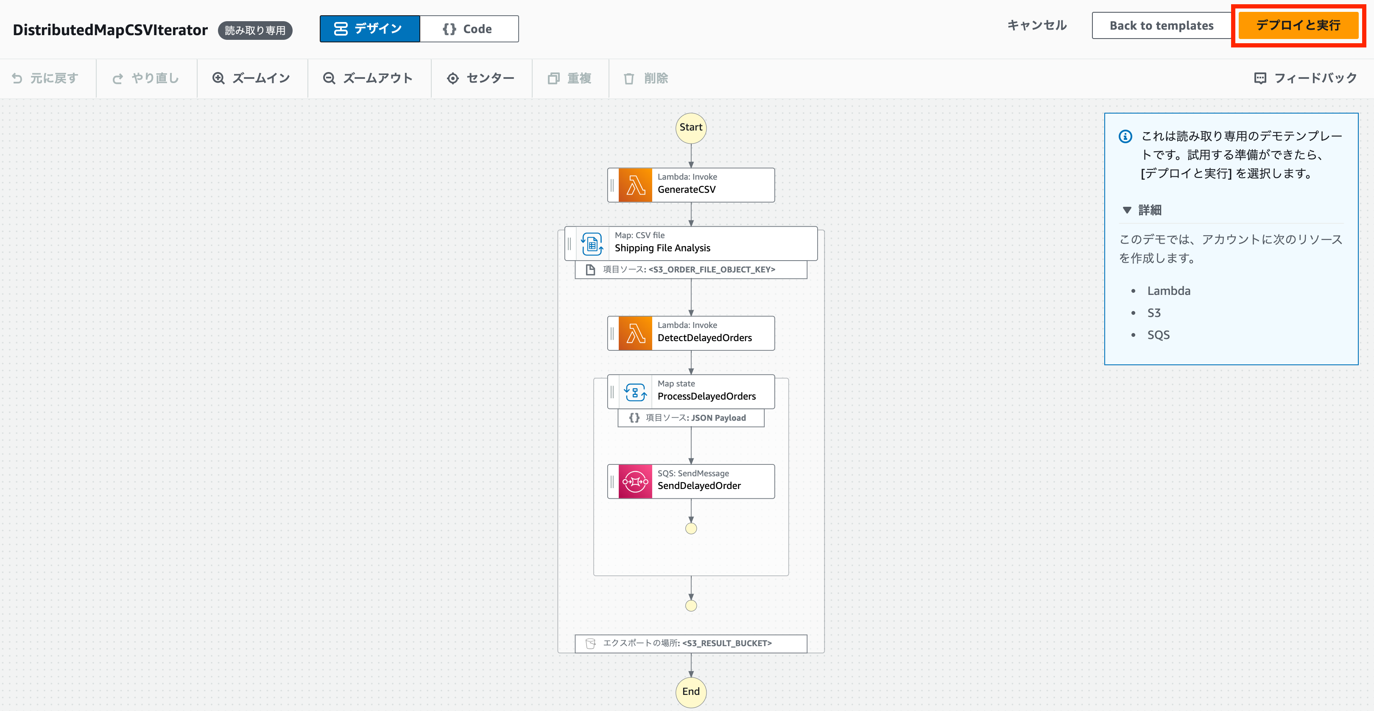
Task: Click the Start node circle
Action: (691, 128)
